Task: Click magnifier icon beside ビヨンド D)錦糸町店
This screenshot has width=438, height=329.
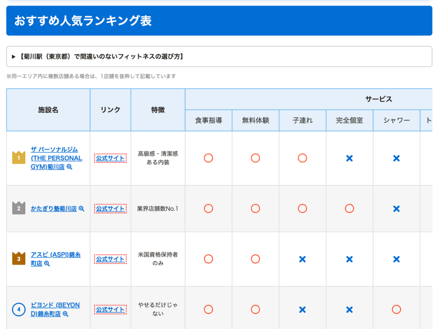Action: [65, 314]
